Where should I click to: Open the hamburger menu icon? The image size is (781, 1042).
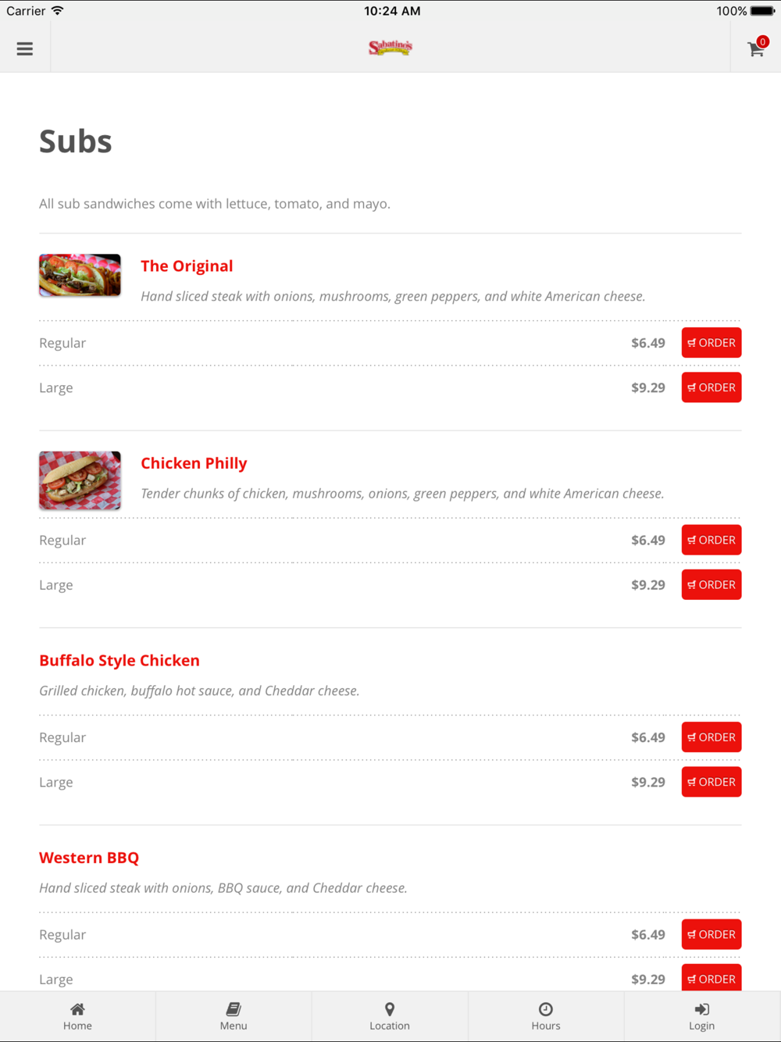point(25,48)
